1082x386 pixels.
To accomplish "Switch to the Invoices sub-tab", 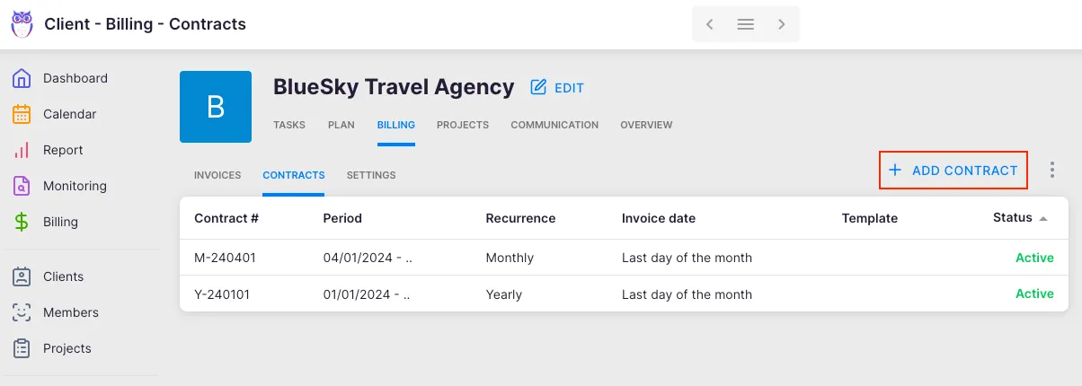I will pyautogui.click(x=217, y=175).
